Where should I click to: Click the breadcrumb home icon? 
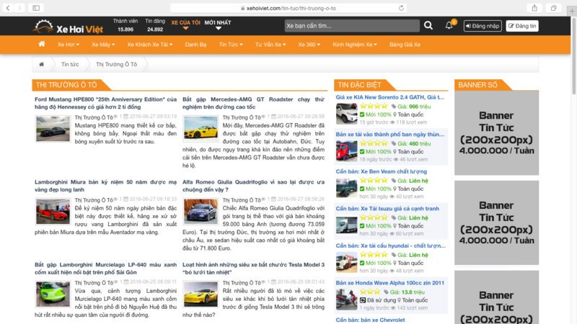coord(42,64)
